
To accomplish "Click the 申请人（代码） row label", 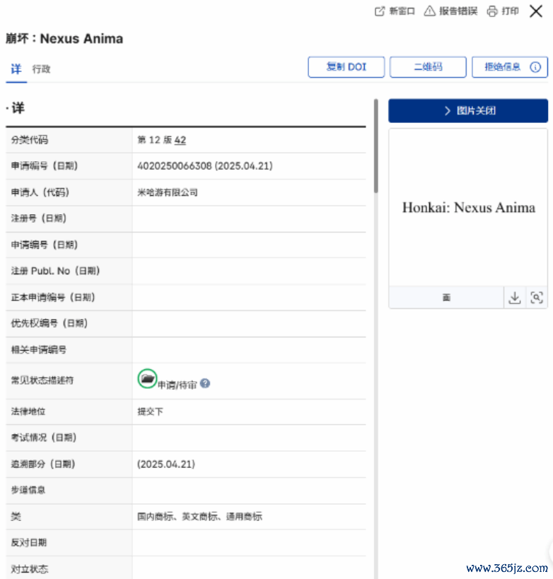I will 40,192.
